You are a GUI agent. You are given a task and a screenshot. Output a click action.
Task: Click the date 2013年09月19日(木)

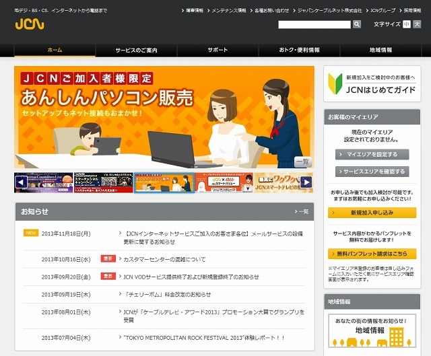click(x=66, y=295)
